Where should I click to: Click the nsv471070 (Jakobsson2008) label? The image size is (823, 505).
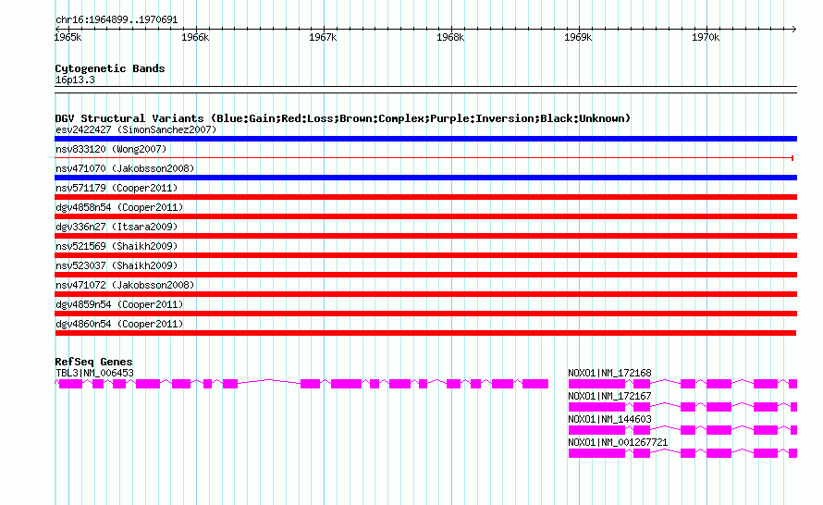[125, 168]
